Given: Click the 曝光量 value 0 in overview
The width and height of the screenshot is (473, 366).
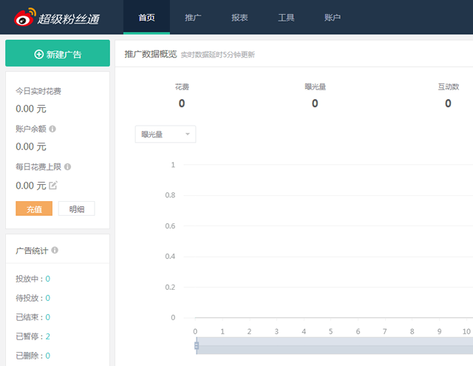Looking at the screenshot, I should [x=315, y=104].
